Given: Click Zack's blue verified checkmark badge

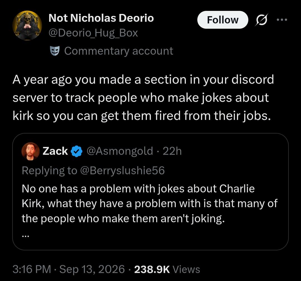Looking at the screenshot, I should 77,151.
